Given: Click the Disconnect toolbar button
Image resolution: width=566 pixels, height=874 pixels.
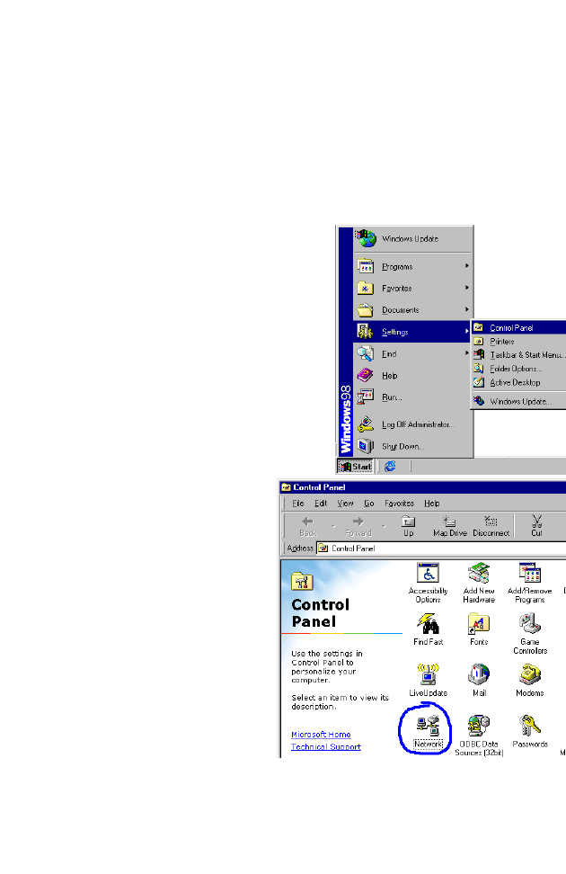Looking at the screenshot, I should 491,526.
